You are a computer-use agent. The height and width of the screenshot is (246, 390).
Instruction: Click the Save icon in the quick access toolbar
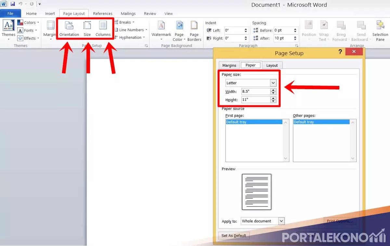pos(13,4)
